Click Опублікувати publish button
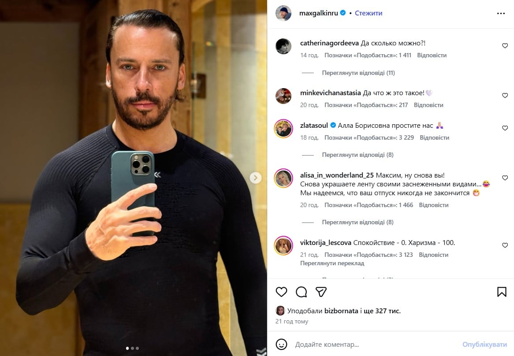Image resolution: width=514 pixels, height=356 pixels. [484, 344]
